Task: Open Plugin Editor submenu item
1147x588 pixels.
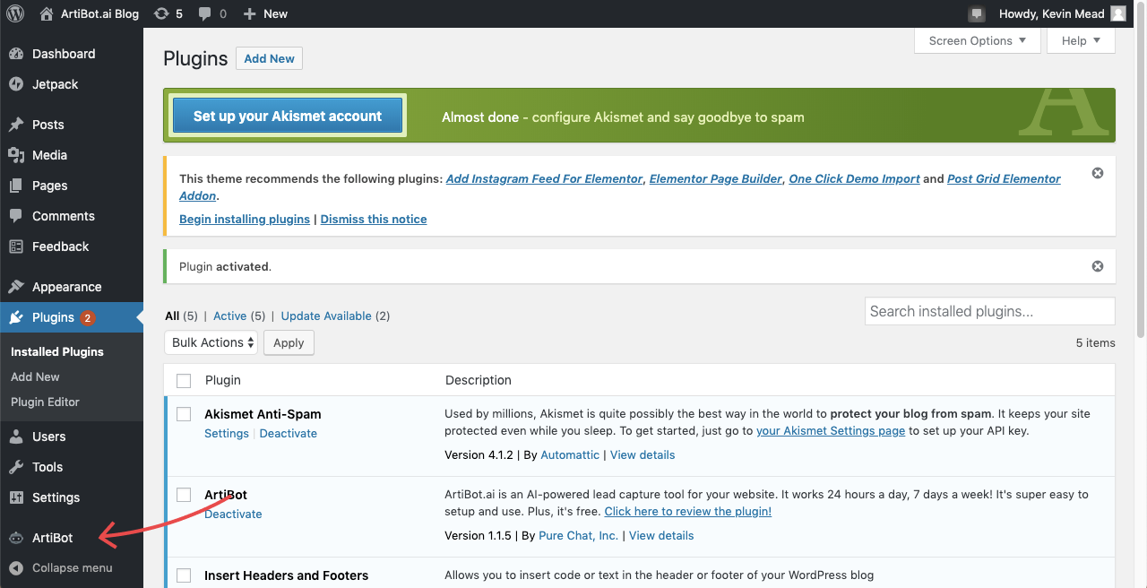Action: pos(45,402)
